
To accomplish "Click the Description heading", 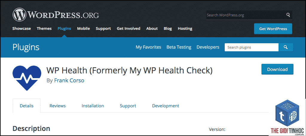I will pos(31,129).
